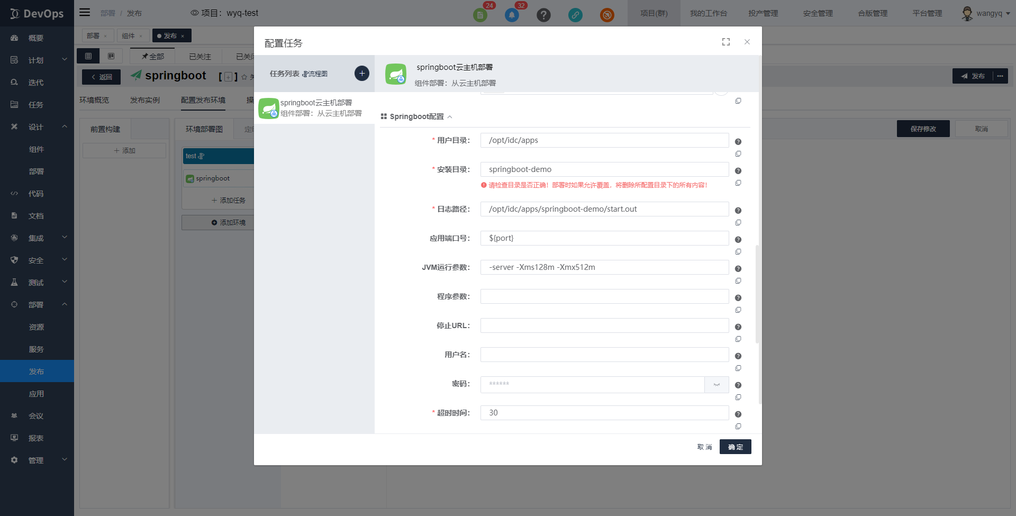Open the green to-do icon showing 24

click(x=480, y=15)
